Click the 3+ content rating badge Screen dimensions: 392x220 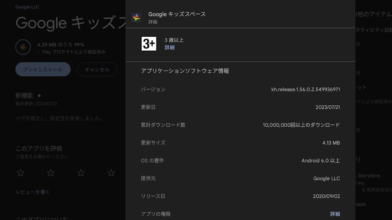click(149, 44)
